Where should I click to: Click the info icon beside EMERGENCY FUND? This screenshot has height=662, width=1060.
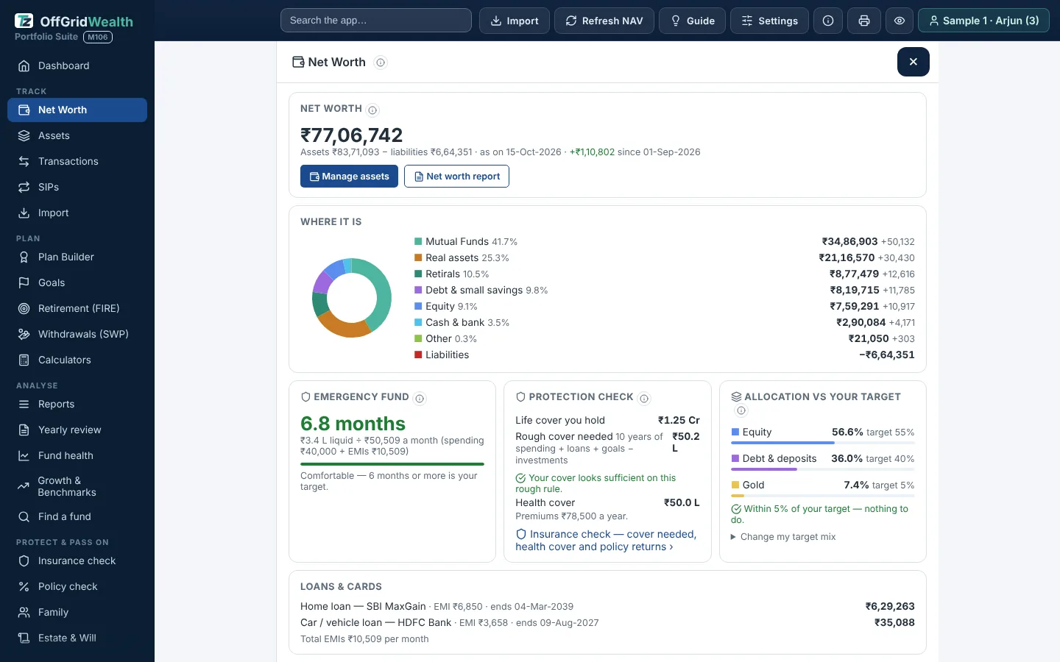(x=420, y=399)
